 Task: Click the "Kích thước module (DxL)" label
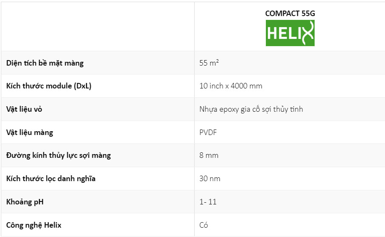[x=49, y=86]
